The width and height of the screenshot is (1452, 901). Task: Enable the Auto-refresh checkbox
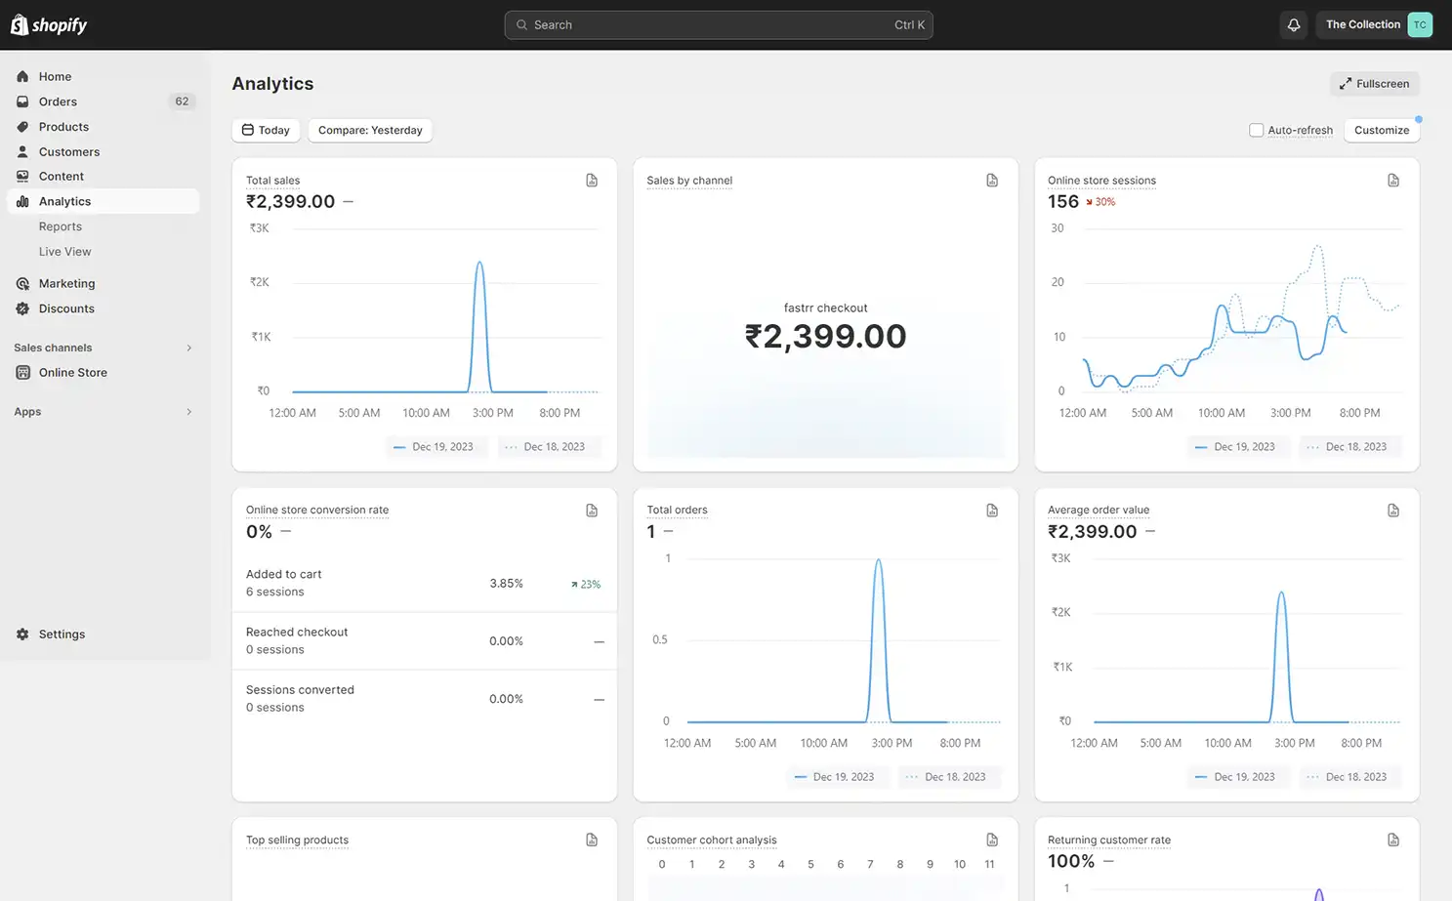(x=1256, y=130)
